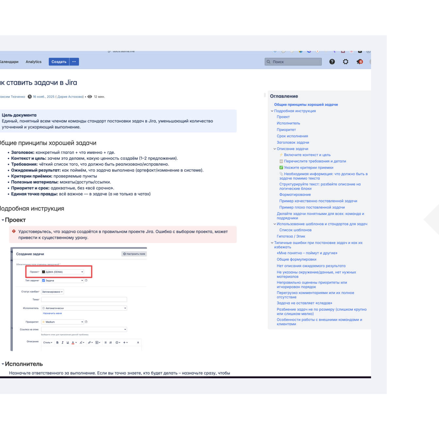This screenshot has width=439, height=439.
Task: Open notifications with red badge
Action: [x=360, y=62]
